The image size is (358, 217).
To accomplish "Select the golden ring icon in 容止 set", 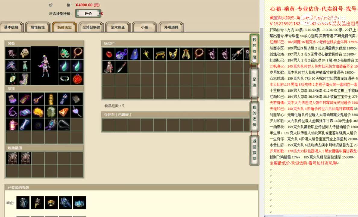I will 51,203.
